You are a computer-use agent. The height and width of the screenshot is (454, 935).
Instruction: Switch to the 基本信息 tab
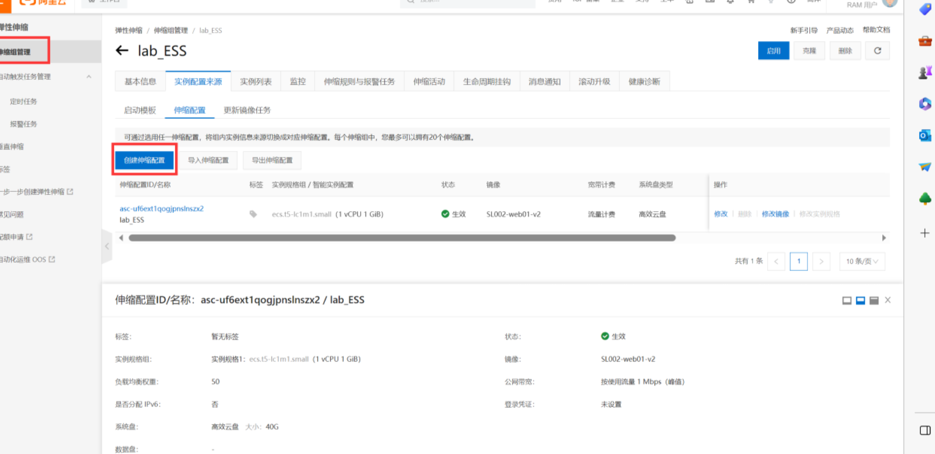[140, 82]
